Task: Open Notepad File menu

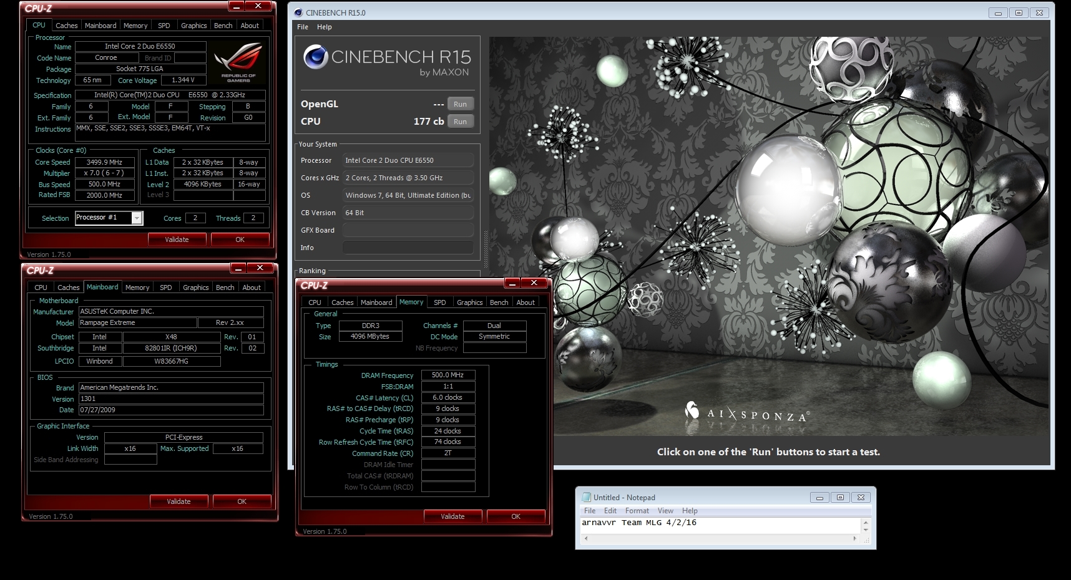Action: click(589, 510)
